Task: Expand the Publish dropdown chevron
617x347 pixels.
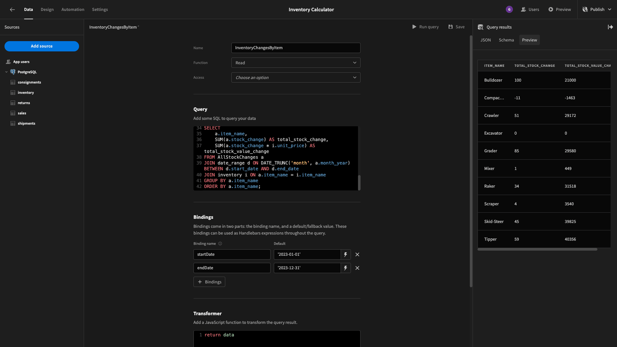Action: [609, 10]
